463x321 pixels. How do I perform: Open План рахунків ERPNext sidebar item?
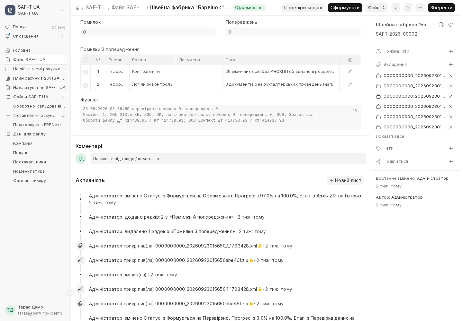[x=35, y=125]
